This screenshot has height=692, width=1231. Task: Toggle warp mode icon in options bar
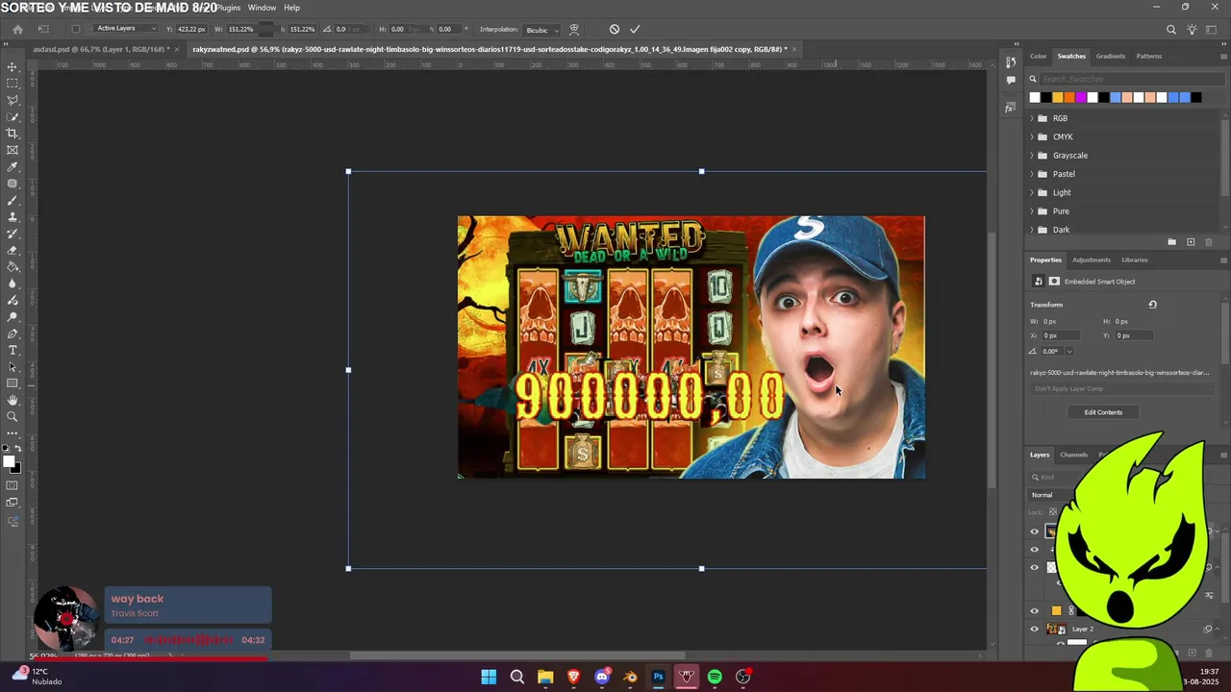point(574,29)
